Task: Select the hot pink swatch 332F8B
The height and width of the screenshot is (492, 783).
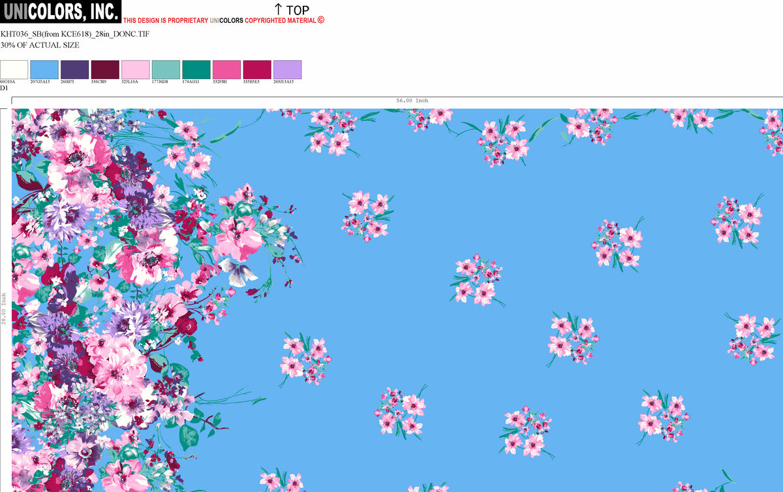Action: pyautogui.click(x=226, y=70)
